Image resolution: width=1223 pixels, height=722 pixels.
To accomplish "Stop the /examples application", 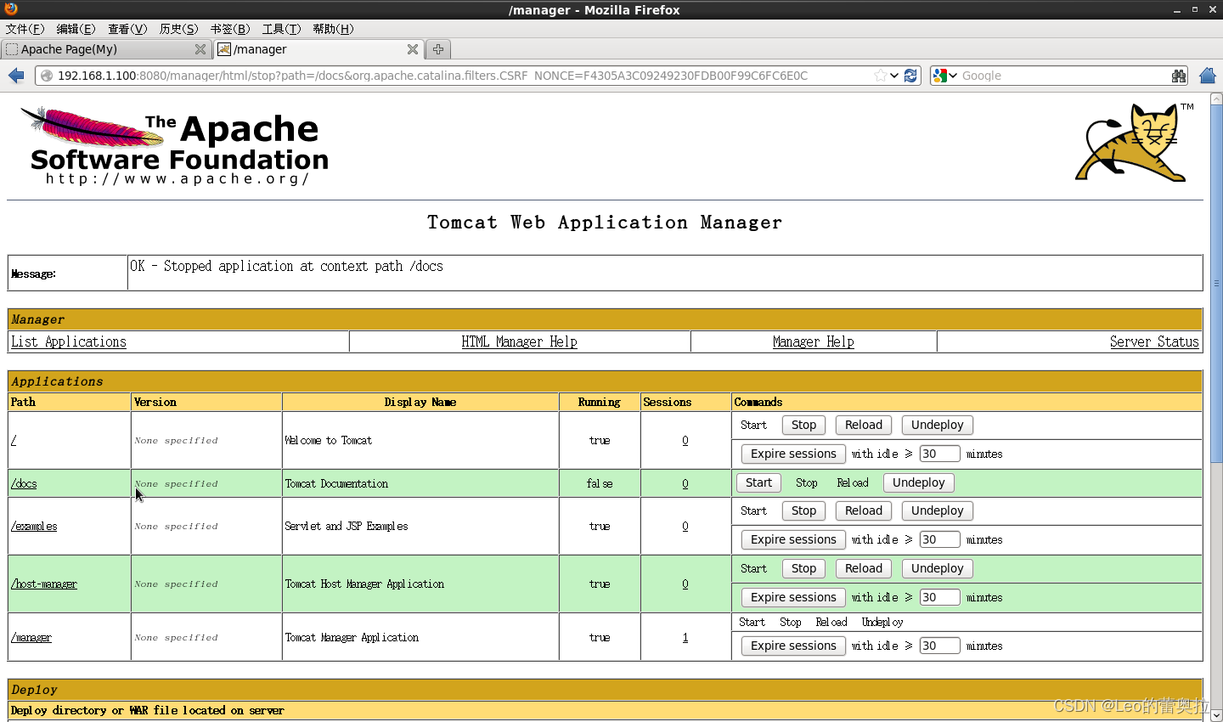I will pyautogui.click(x=803, y=510).
